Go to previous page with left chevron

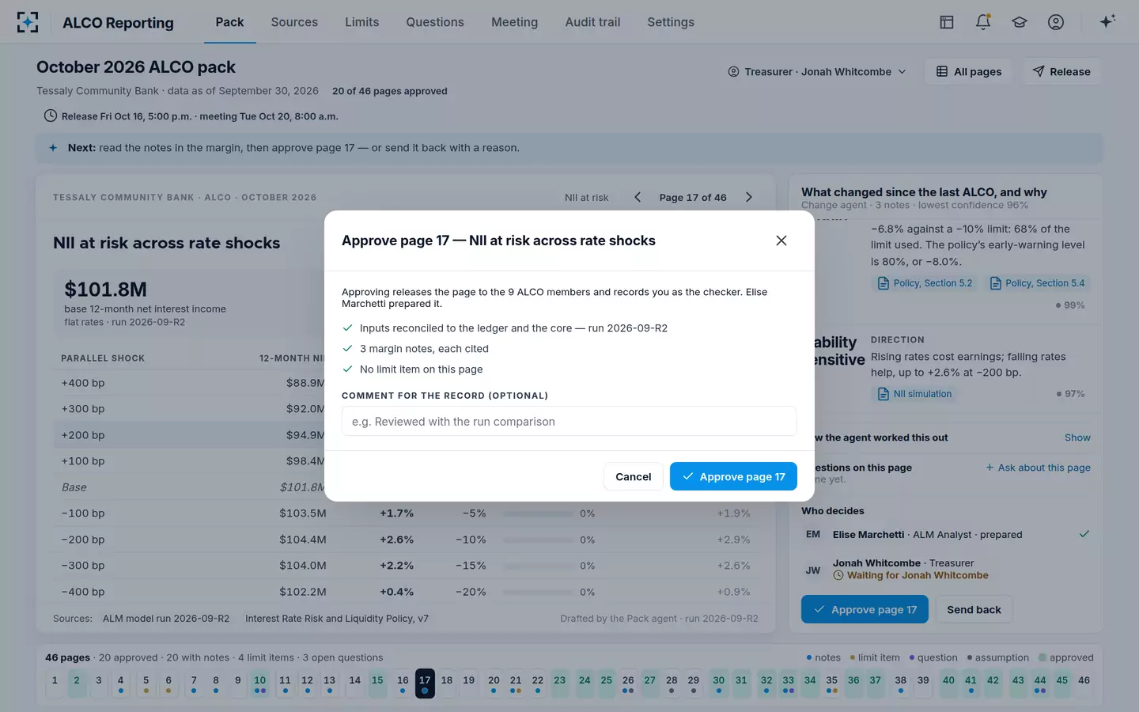click(638, 197)
